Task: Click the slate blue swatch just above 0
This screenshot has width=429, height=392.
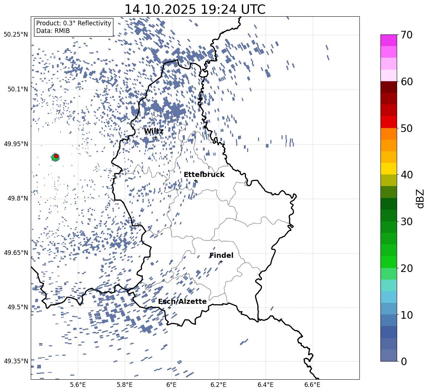Action: [x=388, y=355]
